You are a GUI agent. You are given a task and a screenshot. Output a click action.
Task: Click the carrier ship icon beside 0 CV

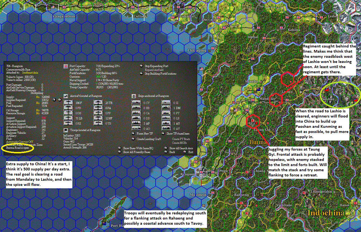(136, 103)
